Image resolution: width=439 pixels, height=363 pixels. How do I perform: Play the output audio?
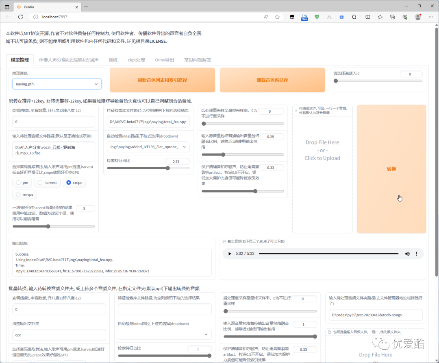coord(230,254)
